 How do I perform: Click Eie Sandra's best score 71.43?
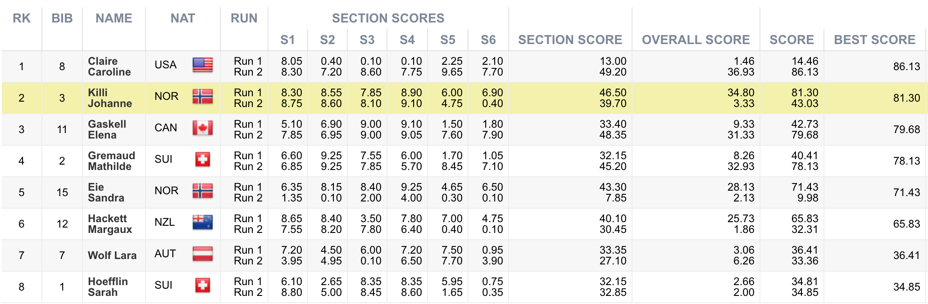pos(906,192)
